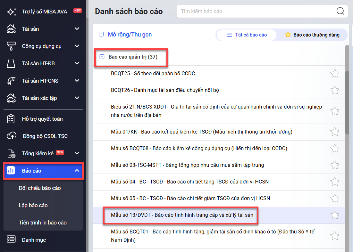Open the Danh mục list icon

click(11, 240)
